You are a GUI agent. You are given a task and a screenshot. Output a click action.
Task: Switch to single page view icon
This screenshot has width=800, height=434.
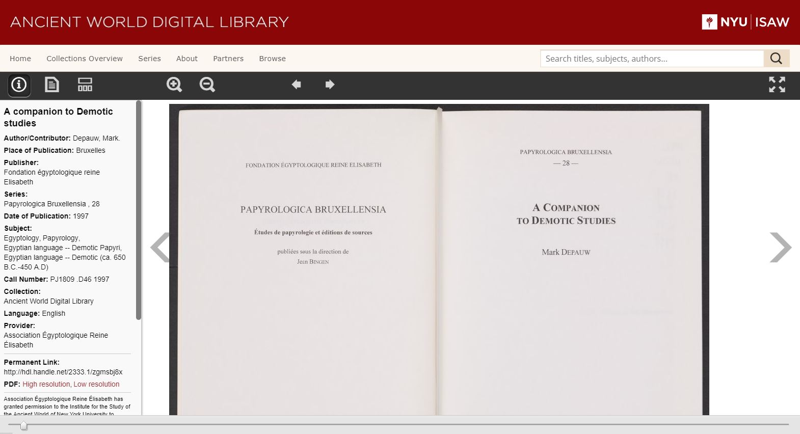pyautogui.click(x=52, y=85)
